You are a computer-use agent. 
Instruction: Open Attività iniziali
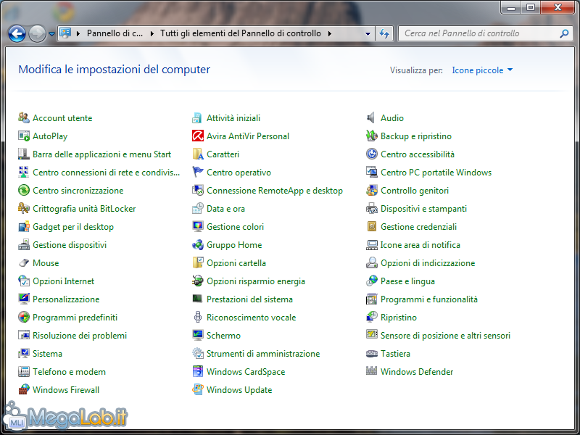233,118
